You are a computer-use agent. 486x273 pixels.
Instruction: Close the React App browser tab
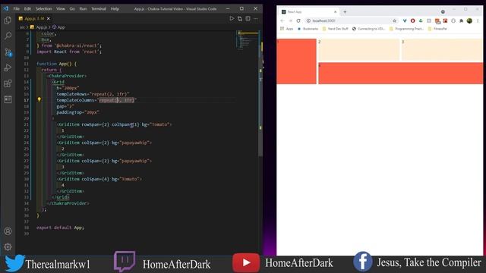(x=335, y=12)
